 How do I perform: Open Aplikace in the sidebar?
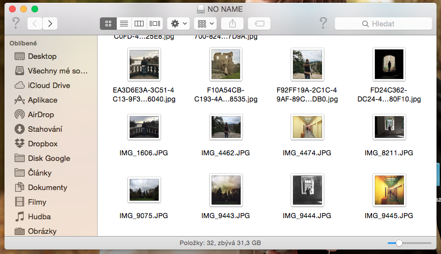click(x=43, y=100)
